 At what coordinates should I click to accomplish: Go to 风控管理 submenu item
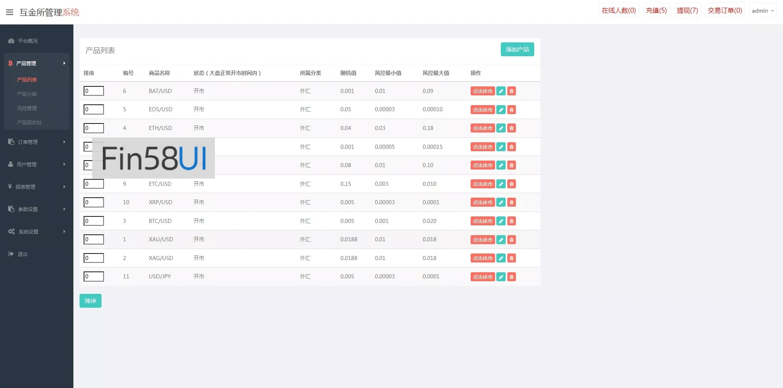pos(27,108)
